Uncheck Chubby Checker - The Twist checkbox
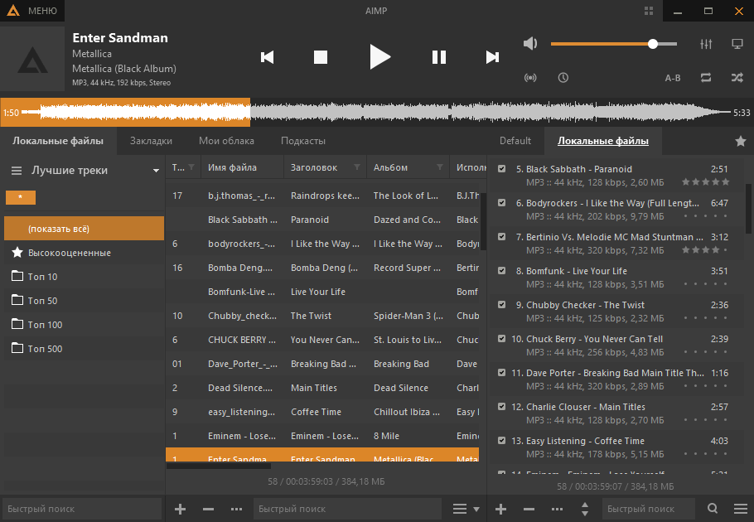754x522 pixels. click(501, 305)
